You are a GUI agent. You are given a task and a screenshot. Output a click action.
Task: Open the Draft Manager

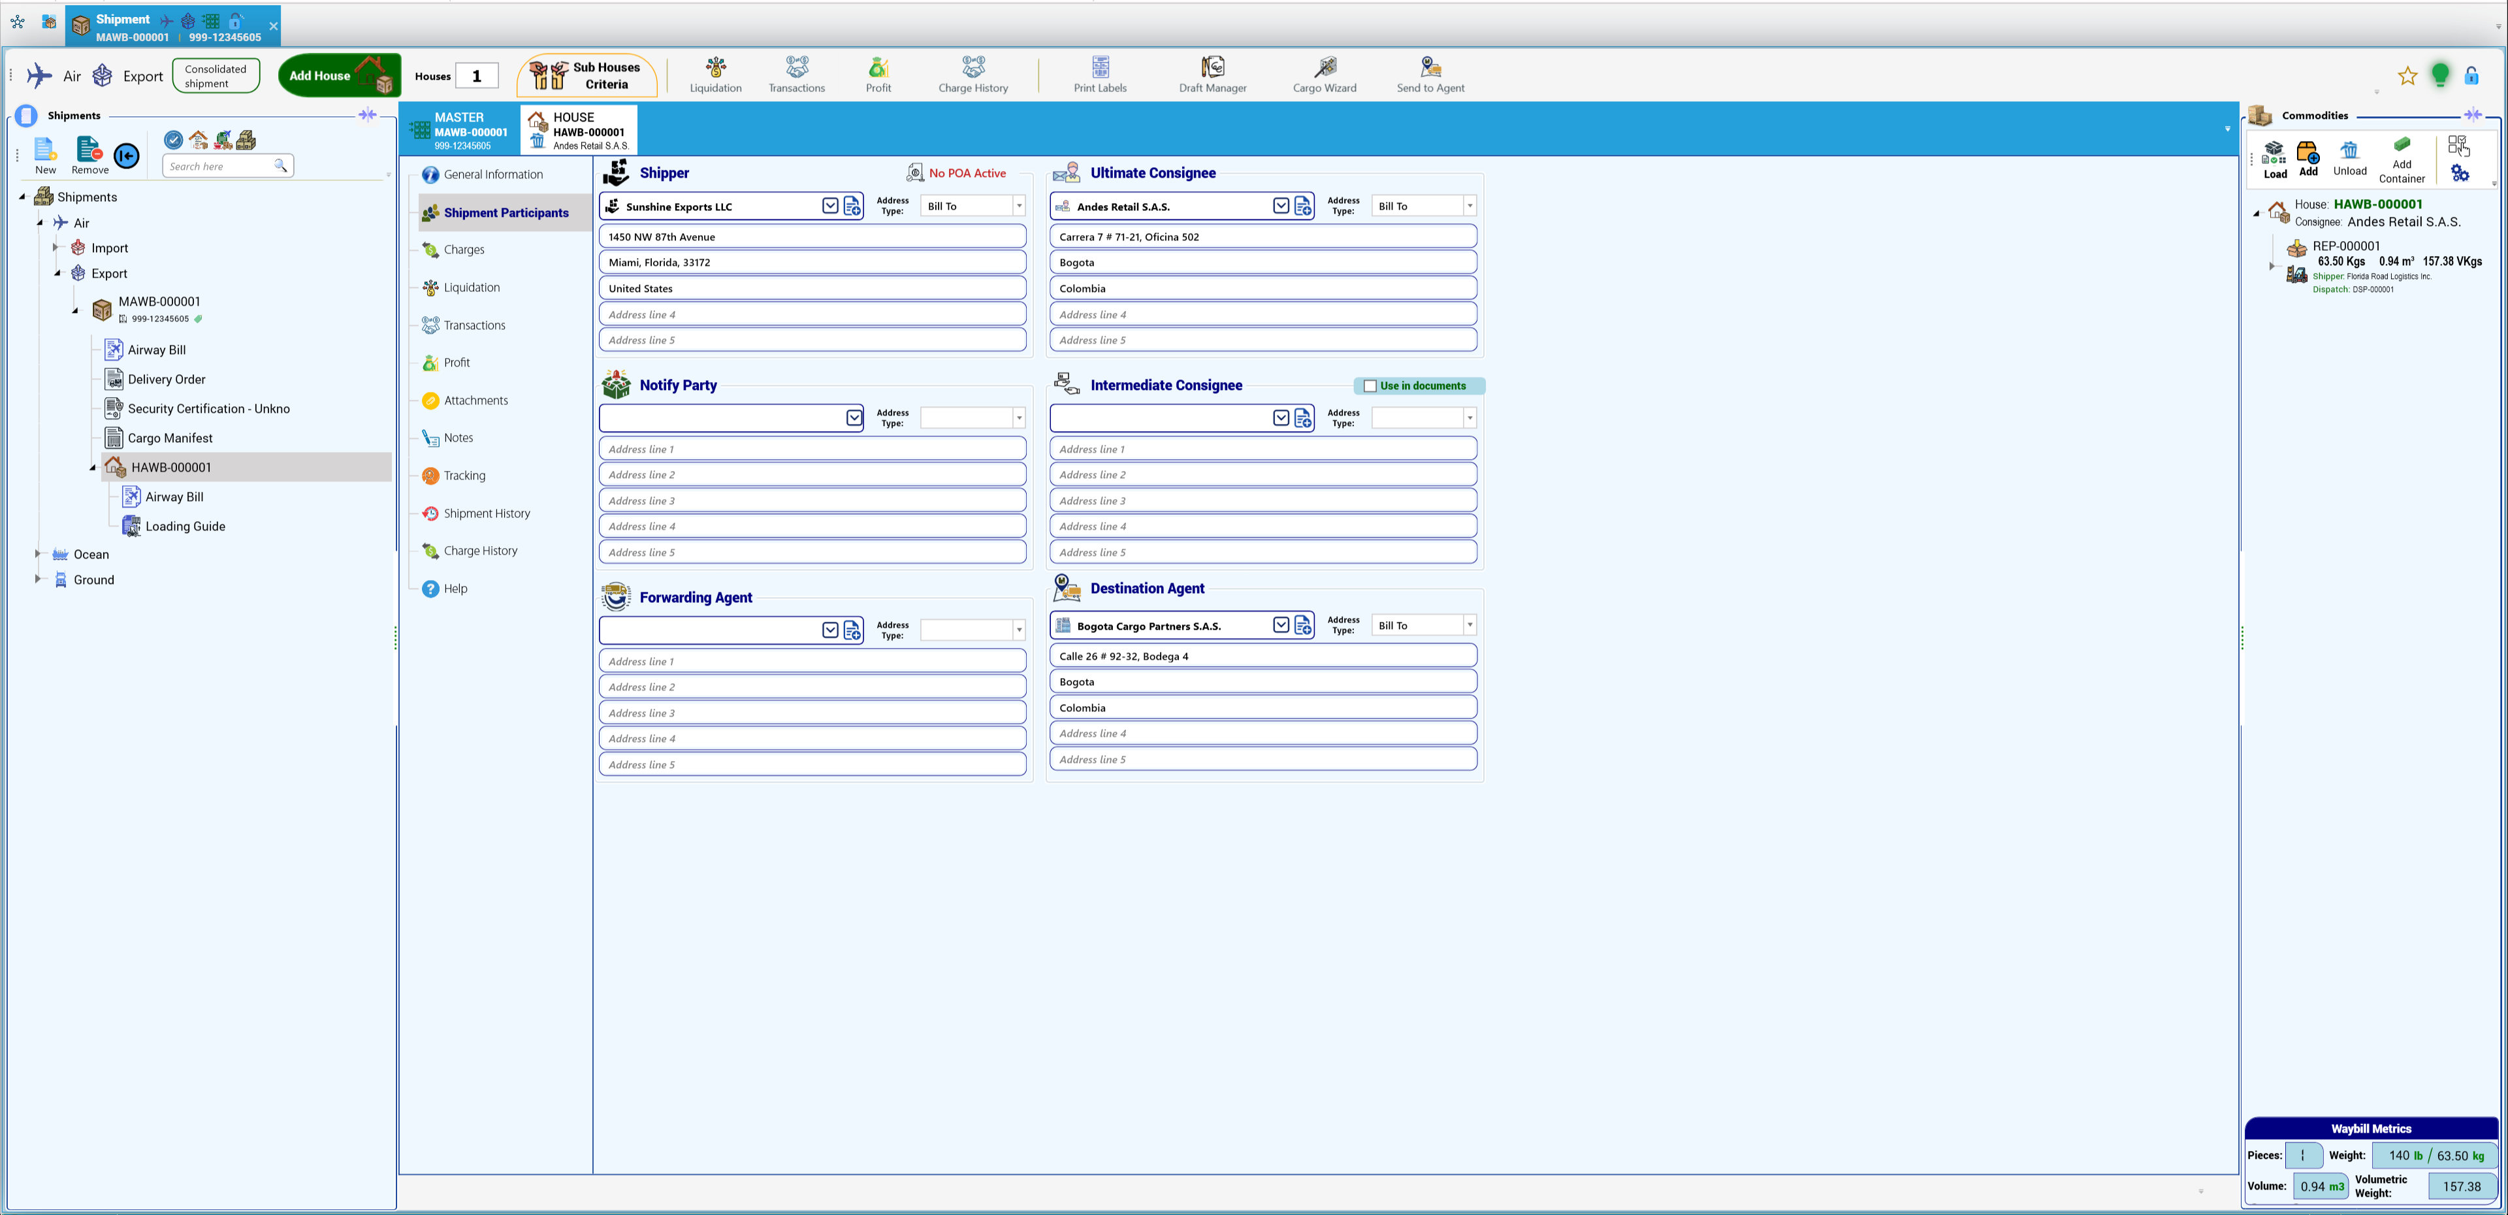point(1212,75)
